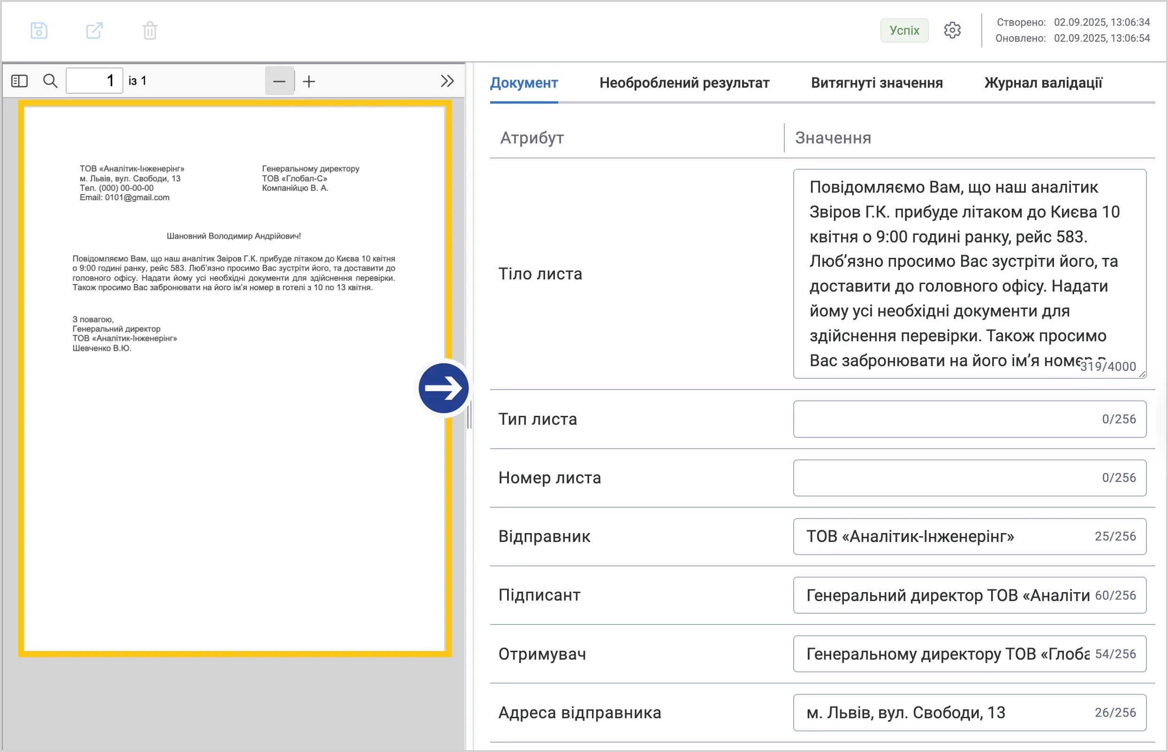Zoom in the document preview
The image size is (1168, 752).
click(309, 81)
